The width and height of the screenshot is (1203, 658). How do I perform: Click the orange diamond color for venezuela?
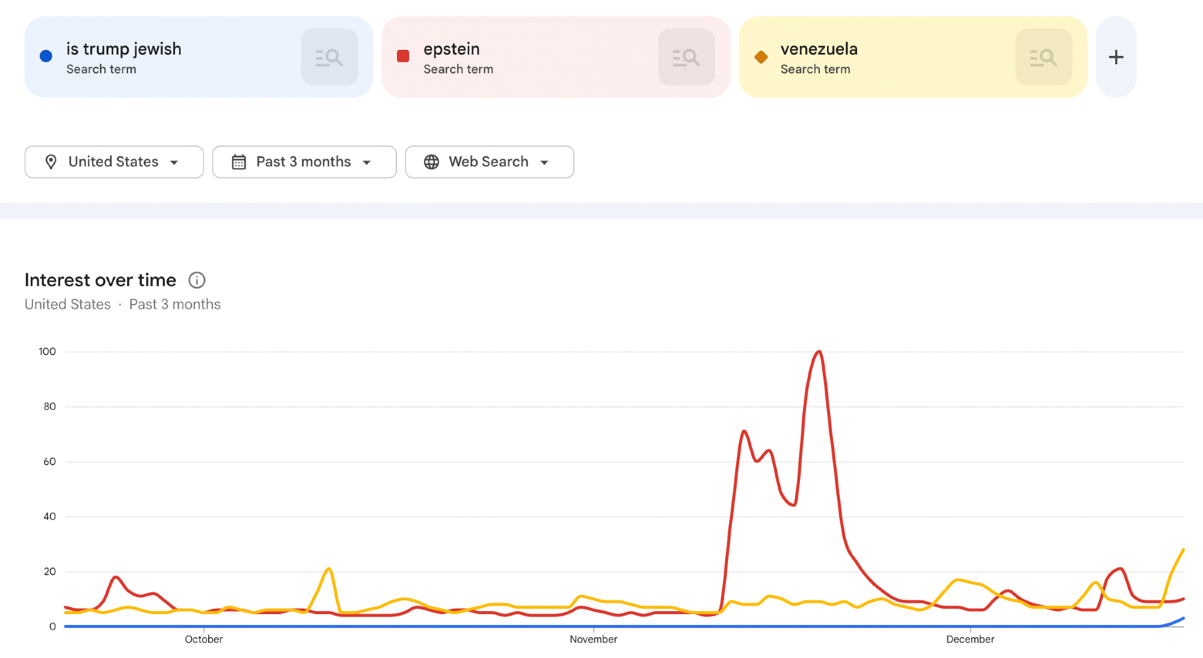click(x=761, y=57)
